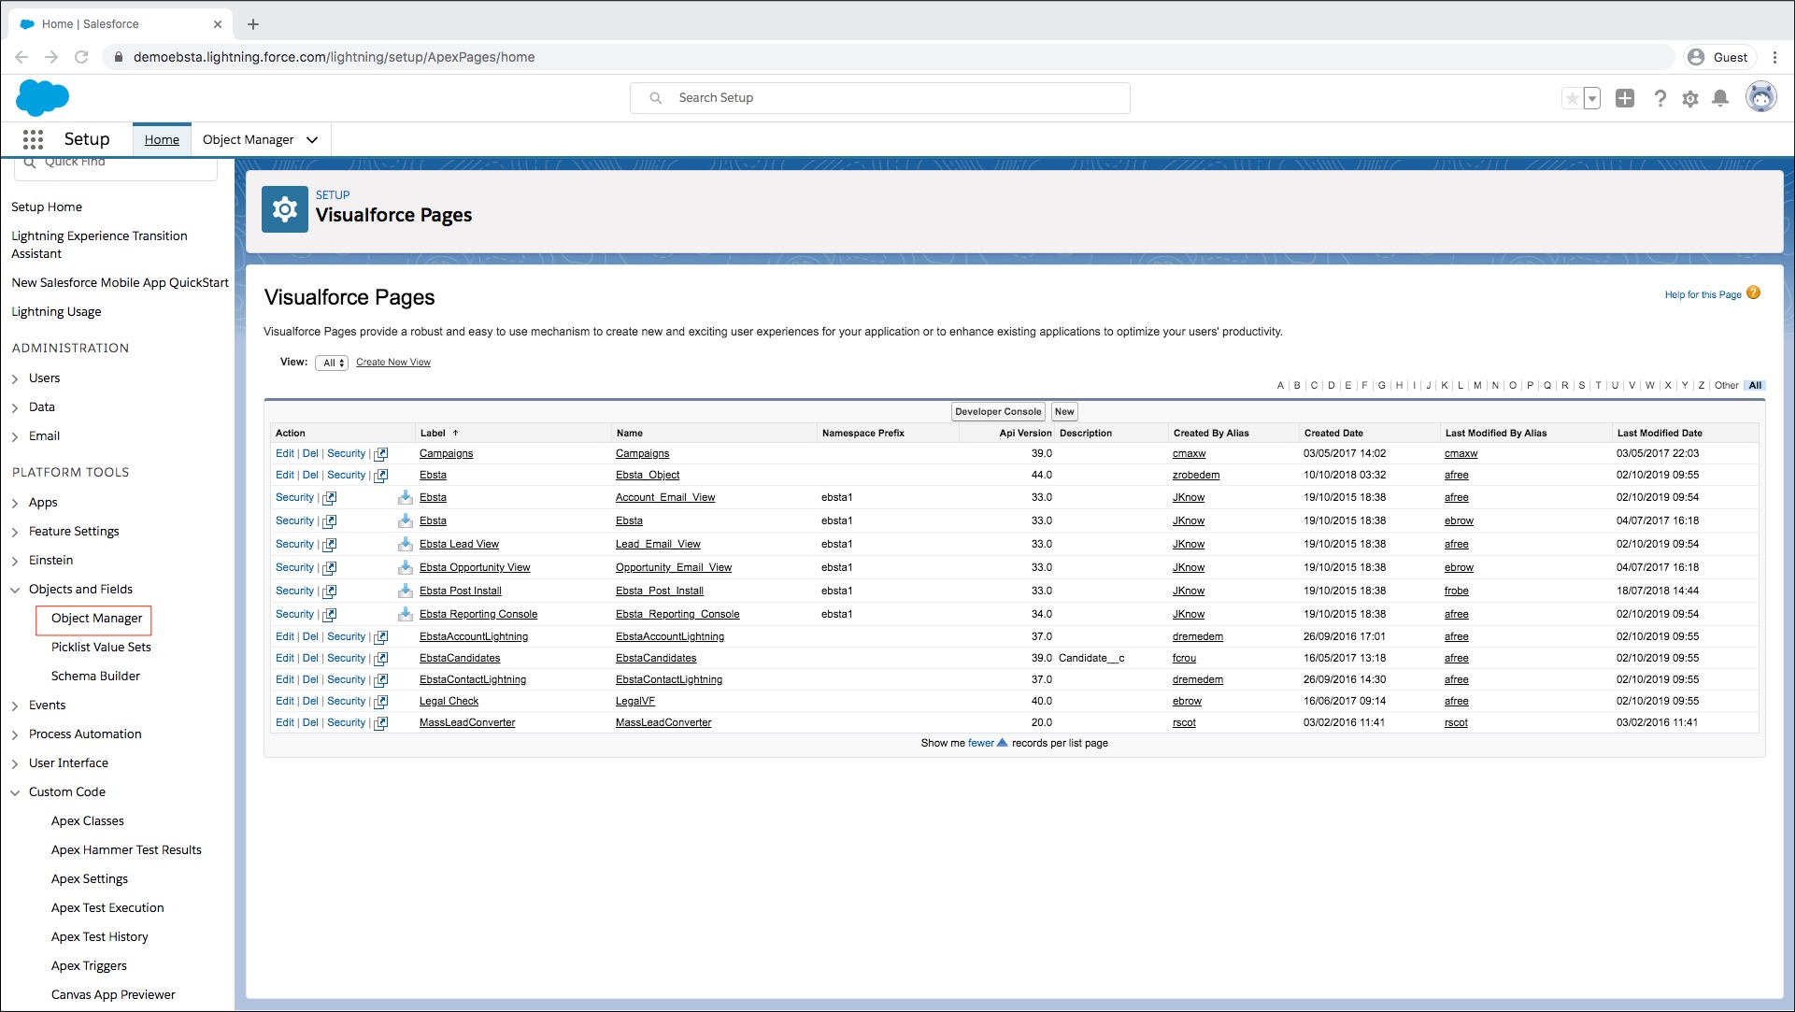This screenshot has height=1012, width=1796.
Task: Select Object Manager in the sidebar
Action: pos(96,619)
